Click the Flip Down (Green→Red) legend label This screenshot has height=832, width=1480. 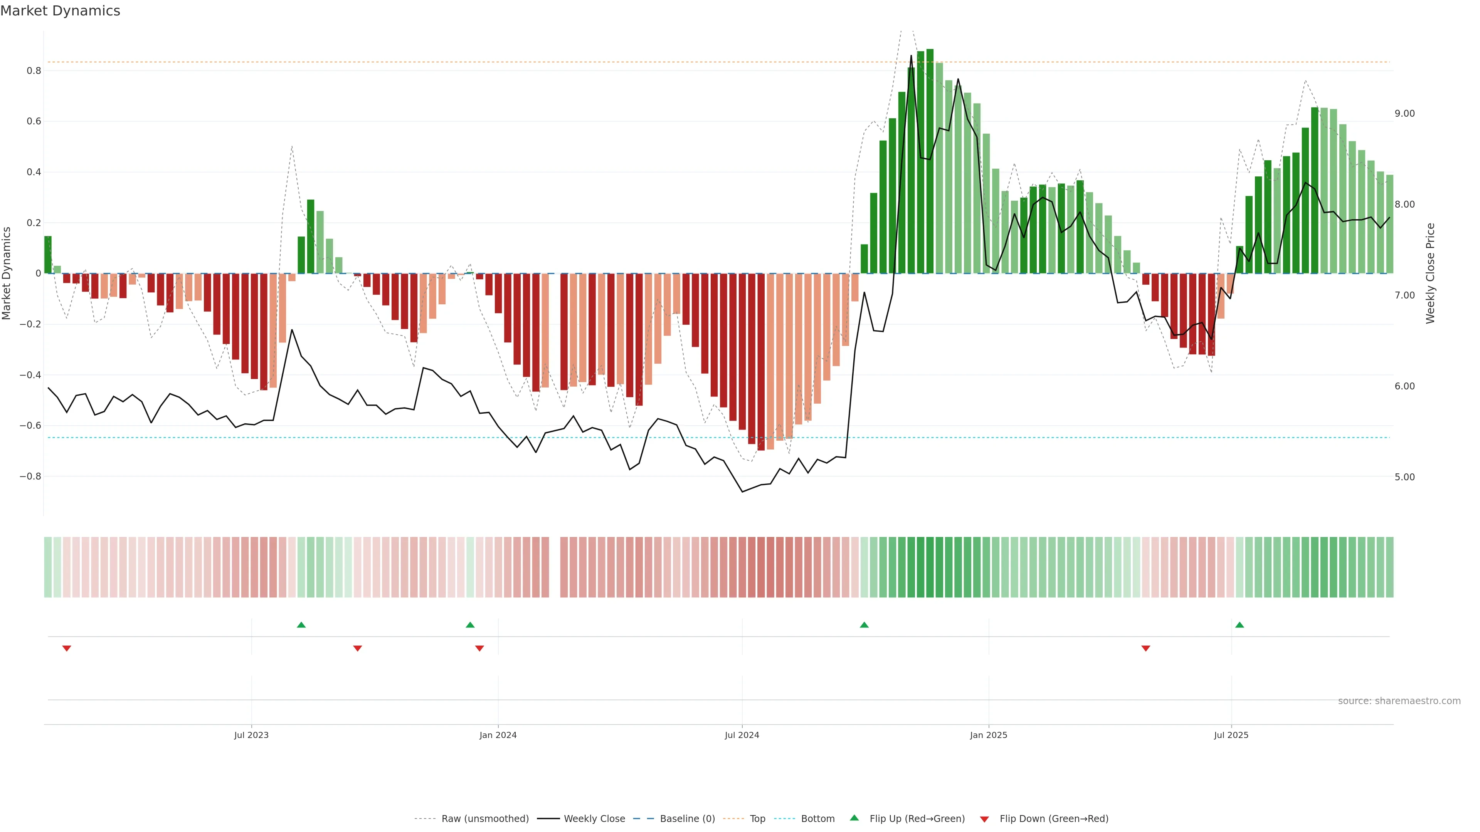coord(1054,819)
